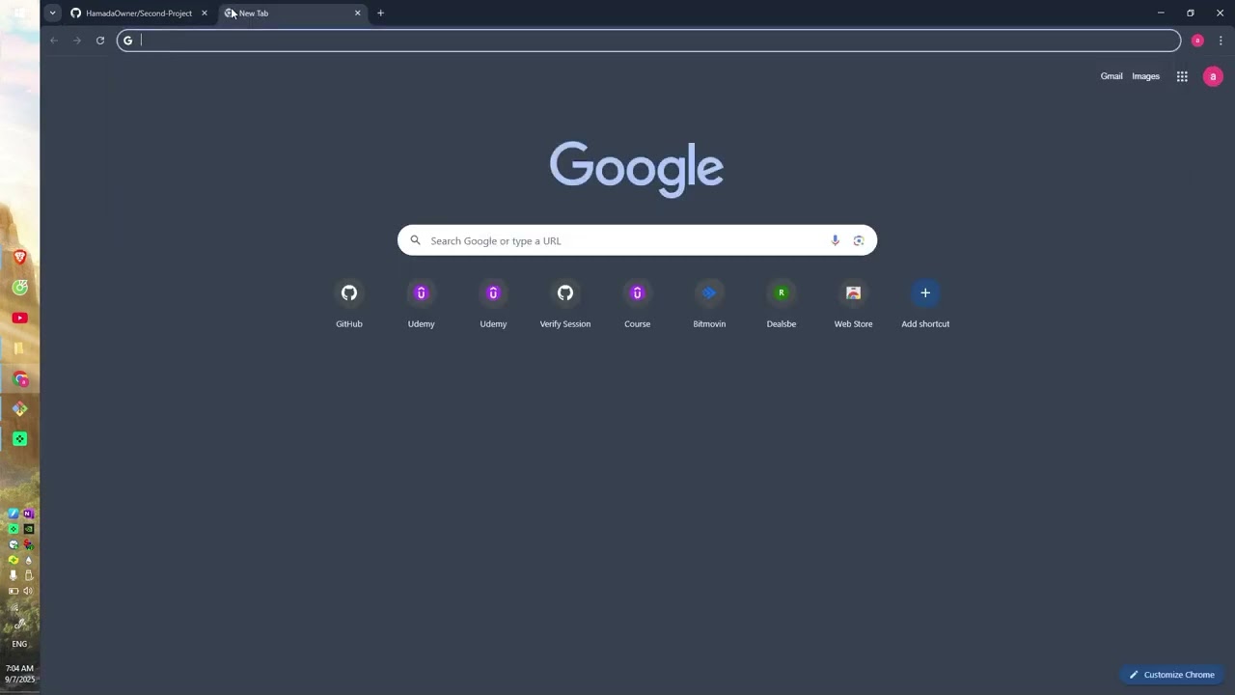Click the magnifier icon in search box
Image resolution: width=1235 pixels, height=695 pixels.
(x=415, y=240)
